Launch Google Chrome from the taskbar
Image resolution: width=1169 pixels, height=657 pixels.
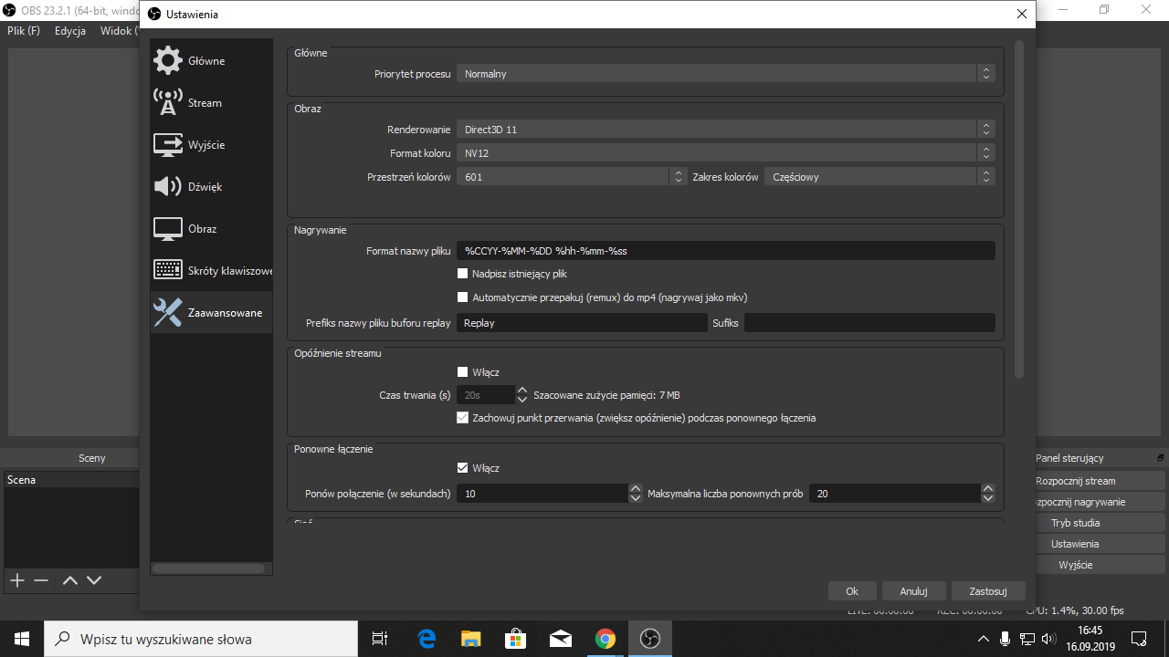pyautogui.click(x=605, y=639)
